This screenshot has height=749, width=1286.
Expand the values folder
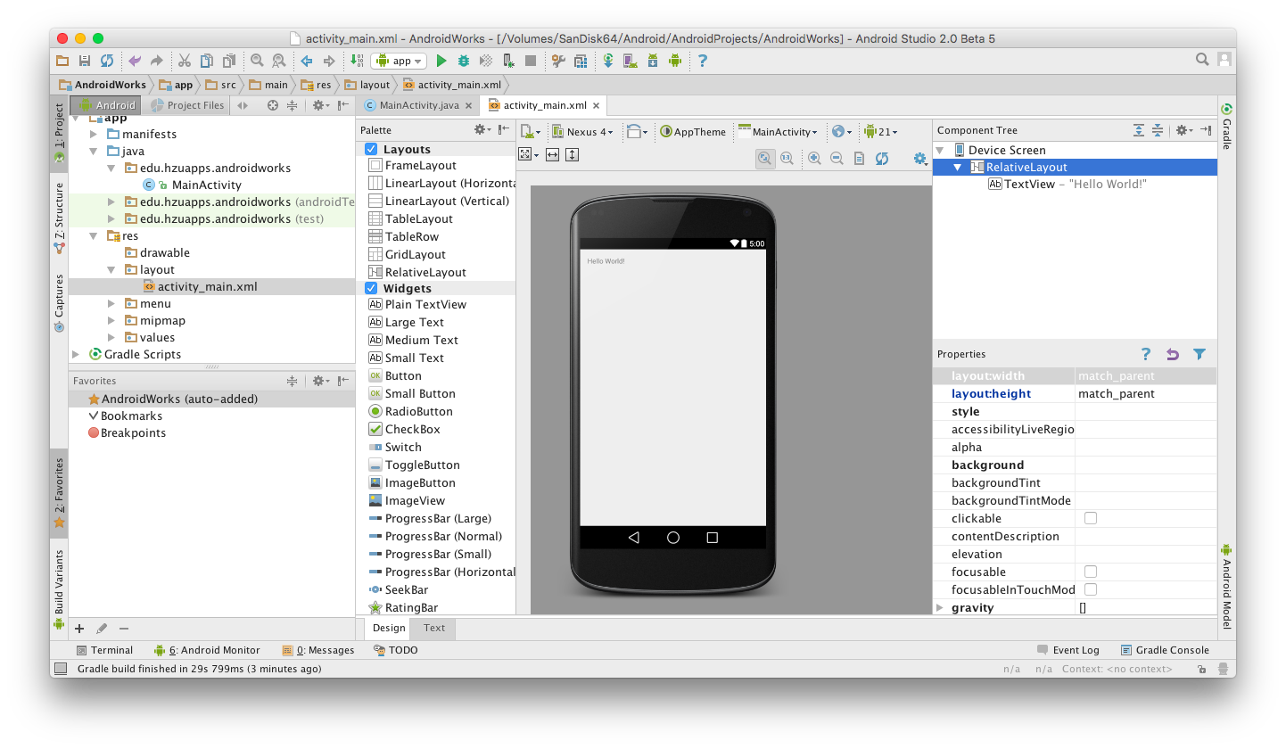pyautogui.click(x=111, y=337)
